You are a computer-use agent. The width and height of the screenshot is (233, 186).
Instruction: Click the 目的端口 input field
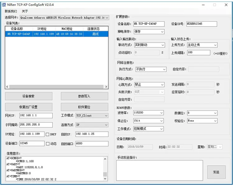coord(92,144)
